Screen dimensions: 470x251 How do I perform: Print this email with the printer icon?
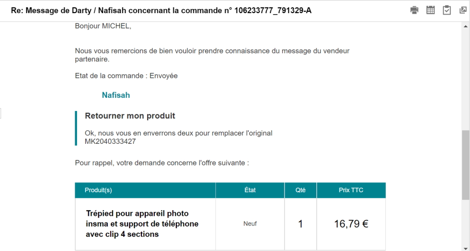tap(415, 10)
